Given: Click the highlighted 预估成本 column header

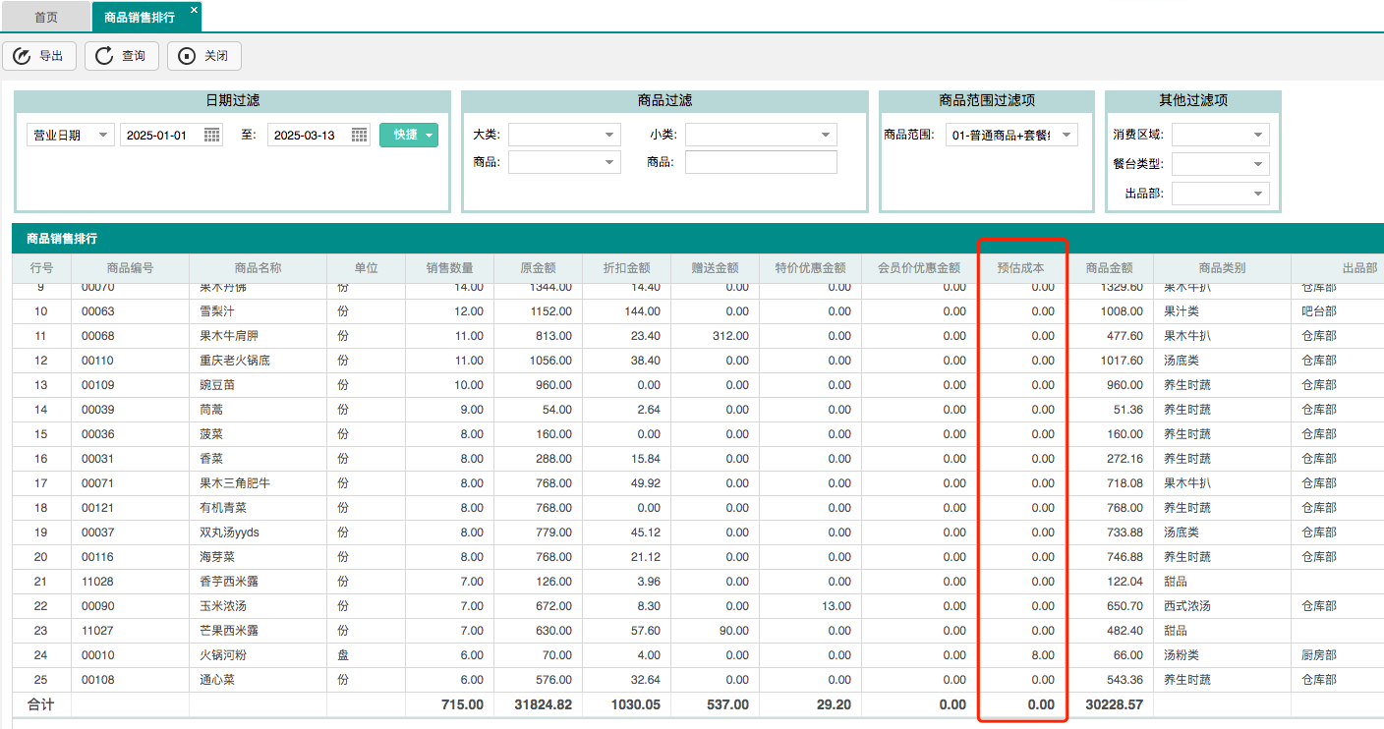Looking at the screenshot, I should pos(1022,267).
